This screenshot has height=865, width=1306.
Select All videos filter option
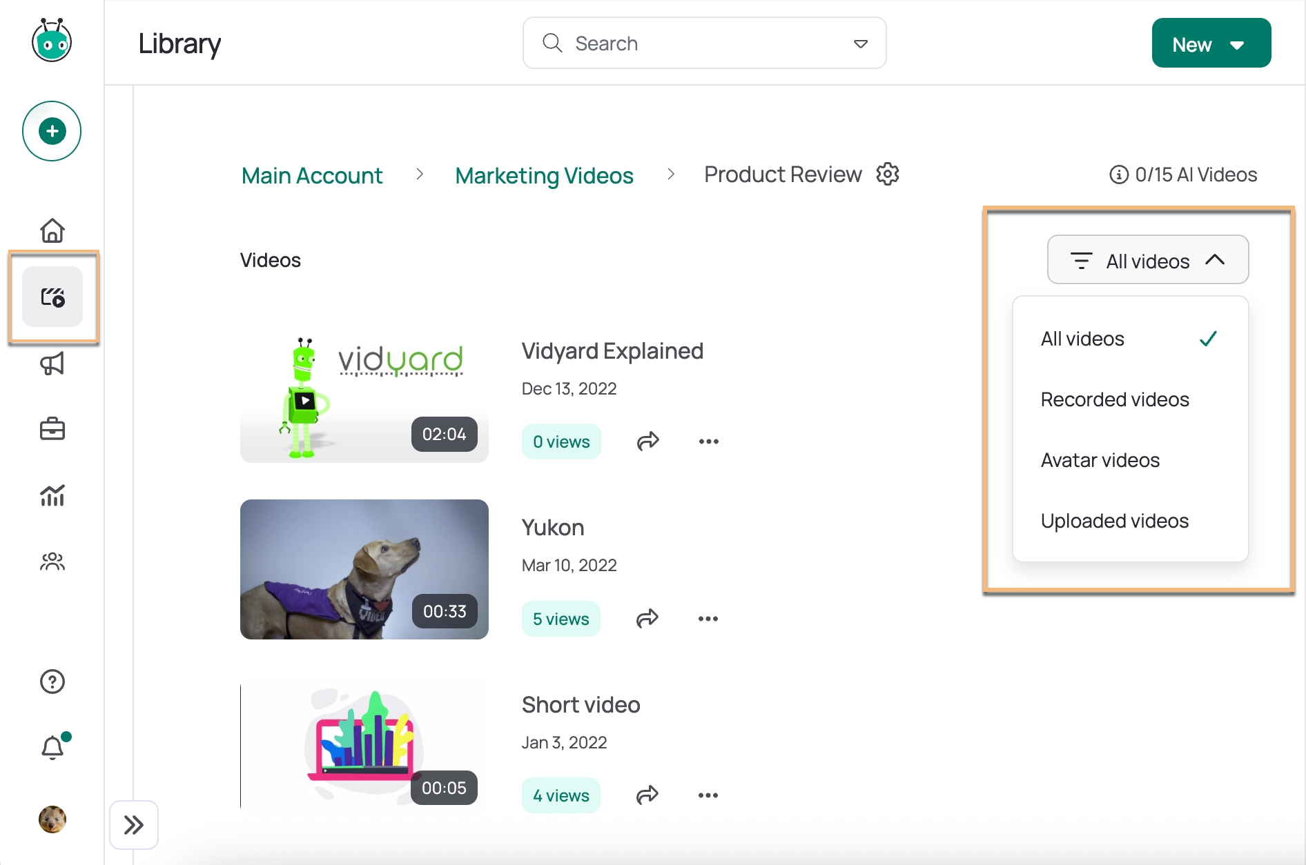tap(1130, 339)
